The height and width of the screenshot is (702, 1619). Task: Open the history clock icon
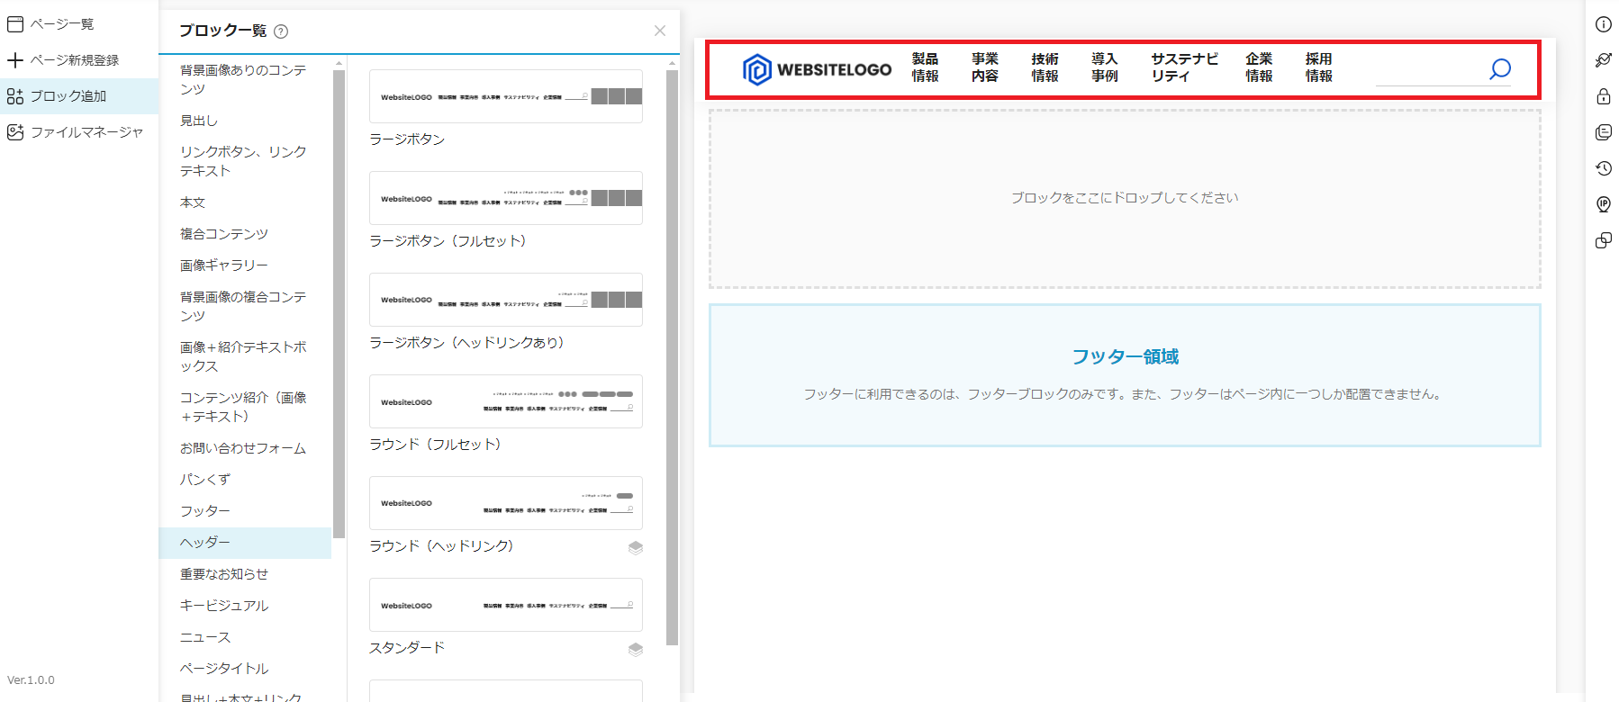(1604, 168)
